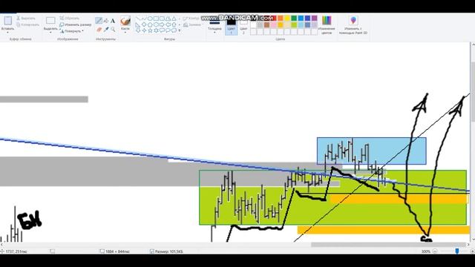475x267 pixels.
Task: Choose the Pentagon shape
Action: [150, 24]
